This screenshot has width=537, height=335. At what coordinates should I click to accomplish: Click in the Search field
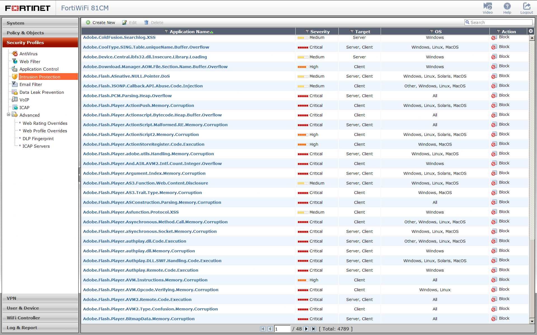498,22
